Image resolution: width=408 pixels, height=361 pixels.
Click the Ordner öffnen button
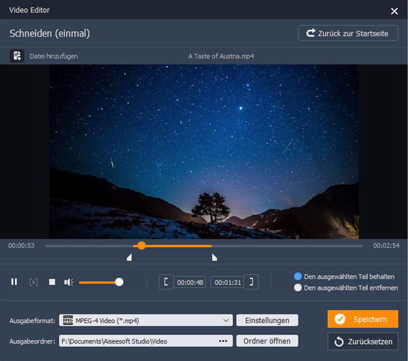pyautogui.click(x=267, y=341)
